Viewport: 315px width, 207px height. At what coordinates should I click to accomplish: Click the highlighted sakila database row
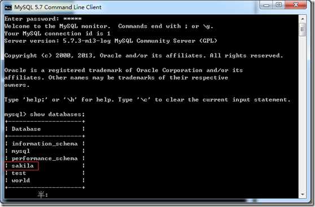click(x=21, y=166)
